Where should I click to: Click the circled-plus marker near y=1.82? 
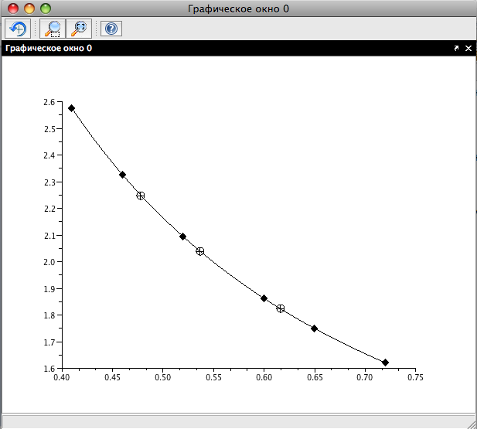click(281, 308)
